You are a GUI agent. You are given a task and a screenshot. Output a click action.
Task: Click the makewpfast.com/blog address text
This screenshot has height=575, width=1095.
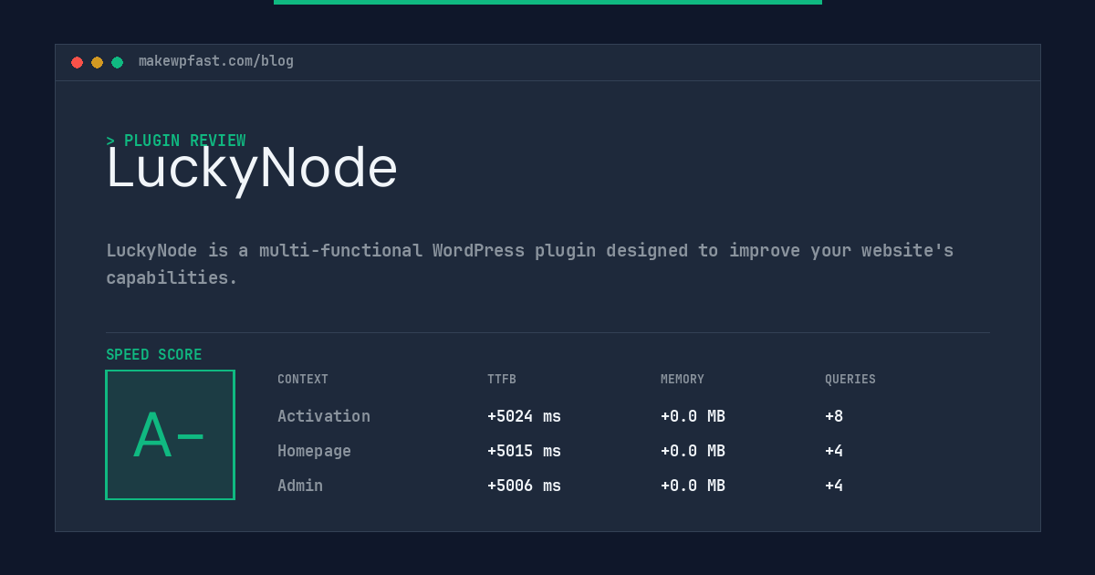point(216,61)
